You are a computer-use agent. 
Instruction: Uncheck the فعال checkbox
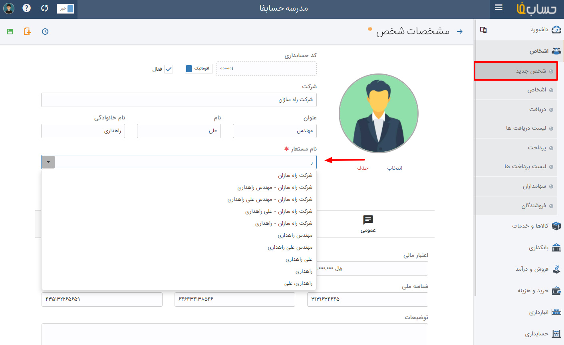(169, 69)
